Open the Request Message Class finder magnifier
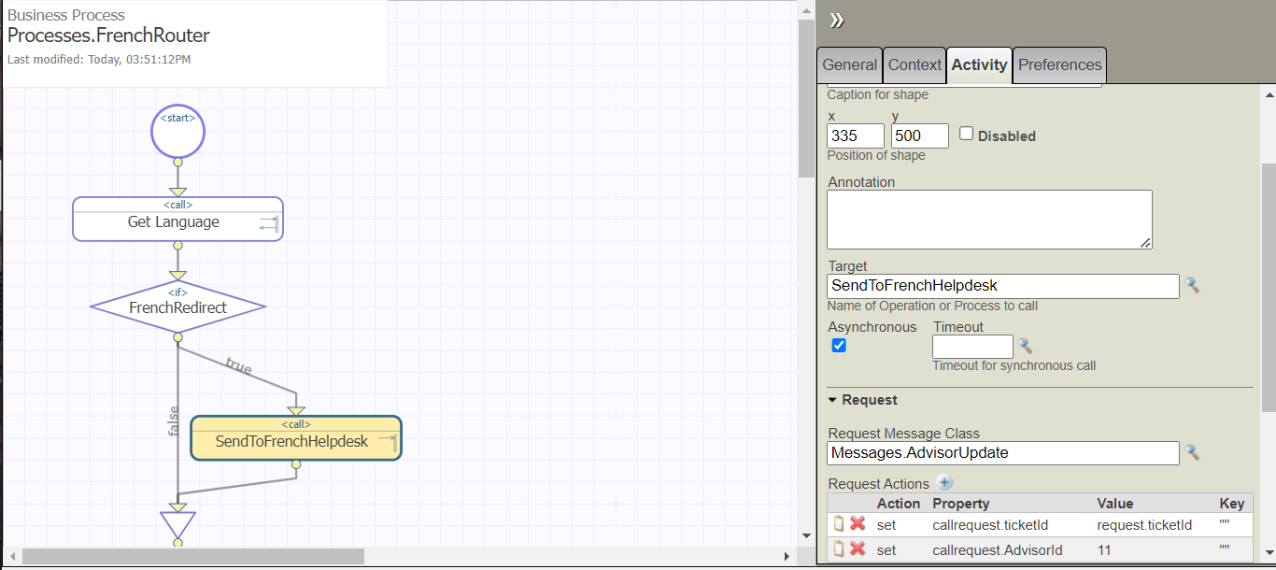The height and width of the screenshot is (570, 1276). tap(1192, 452)
